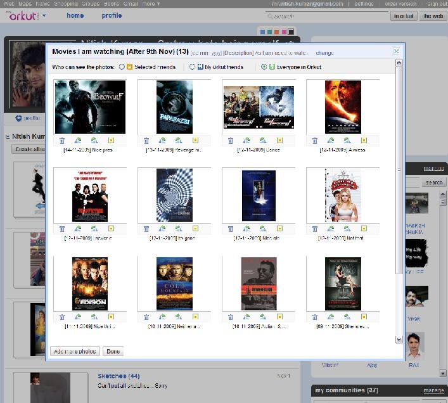Expand the orkut logo dropdown arrow

[x=44, y=16]
